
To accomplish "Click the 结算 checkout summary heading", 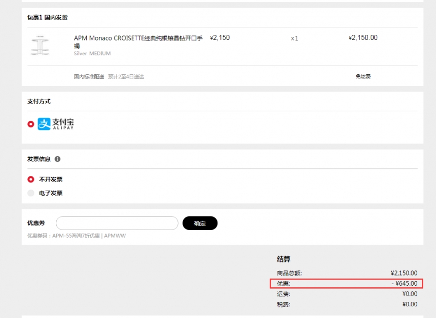I will coord(283,259).
